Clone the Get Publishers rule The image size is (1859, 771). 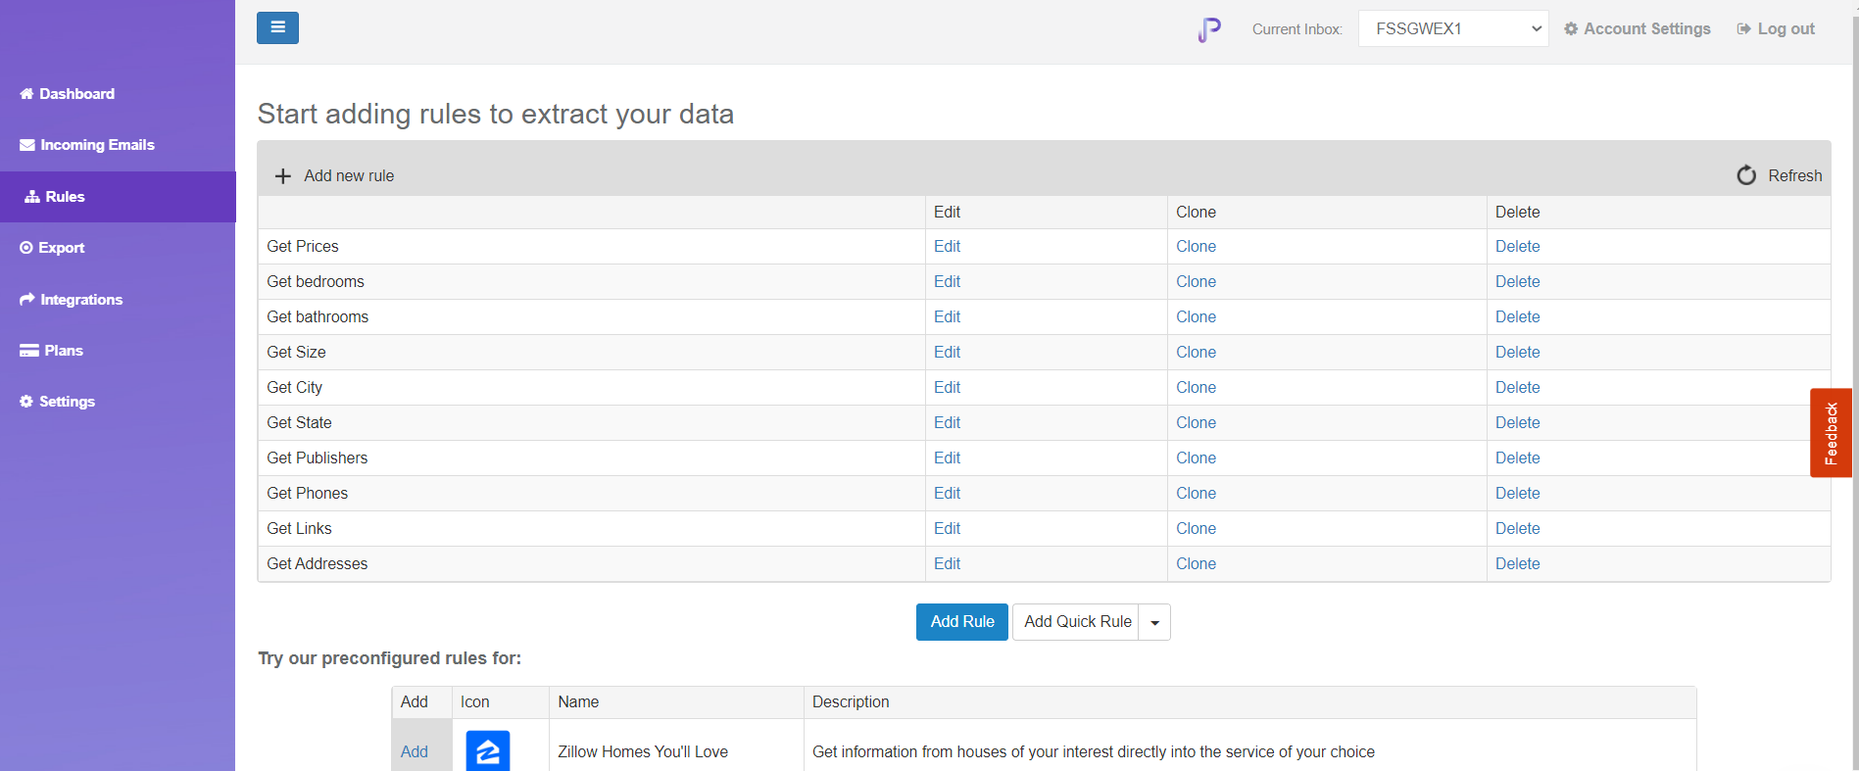1196,458
